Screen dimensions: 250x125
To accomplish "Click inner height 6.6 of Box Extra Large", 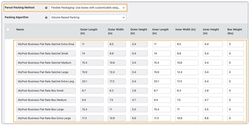I will click(x=213, y=118).
